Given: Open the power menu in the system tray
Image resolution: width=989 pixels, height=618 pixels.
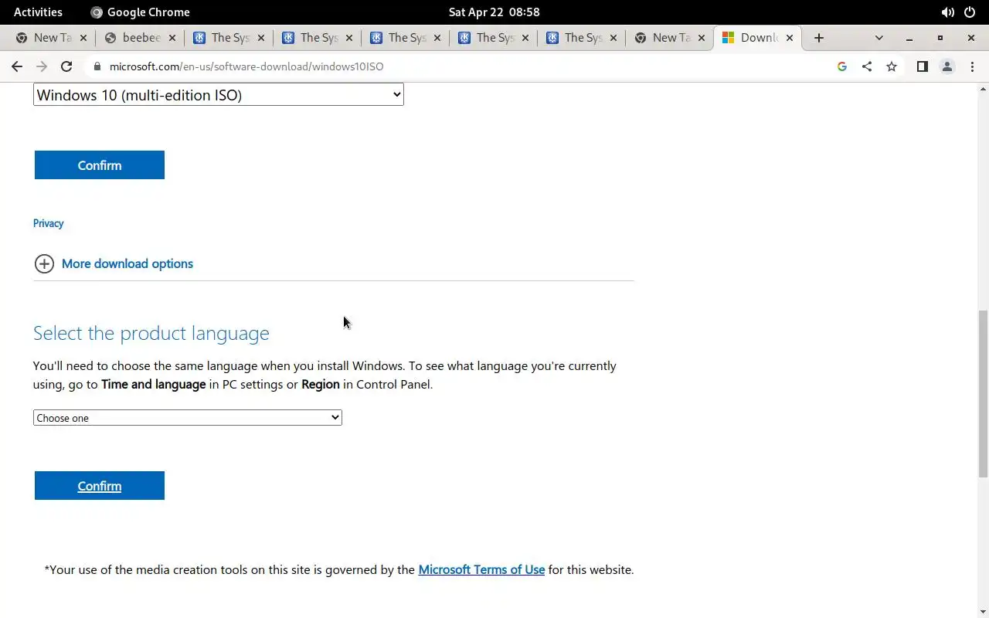Looking at the screenshot, I should [970, 12].
